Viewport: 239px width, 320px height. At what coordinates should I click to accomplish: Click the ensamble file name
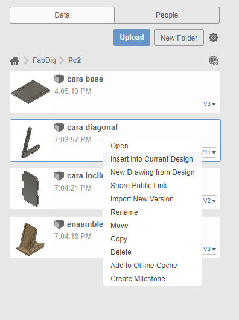85,224
